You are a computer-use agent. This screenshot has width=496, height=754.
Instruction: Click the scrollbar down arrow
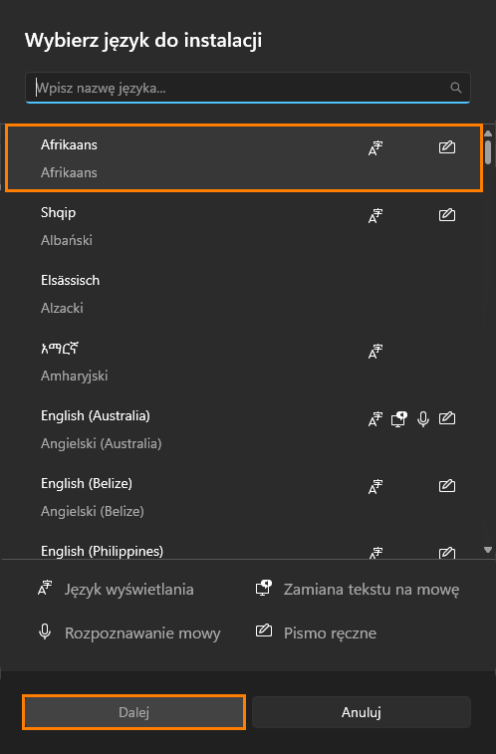(488, 550)
